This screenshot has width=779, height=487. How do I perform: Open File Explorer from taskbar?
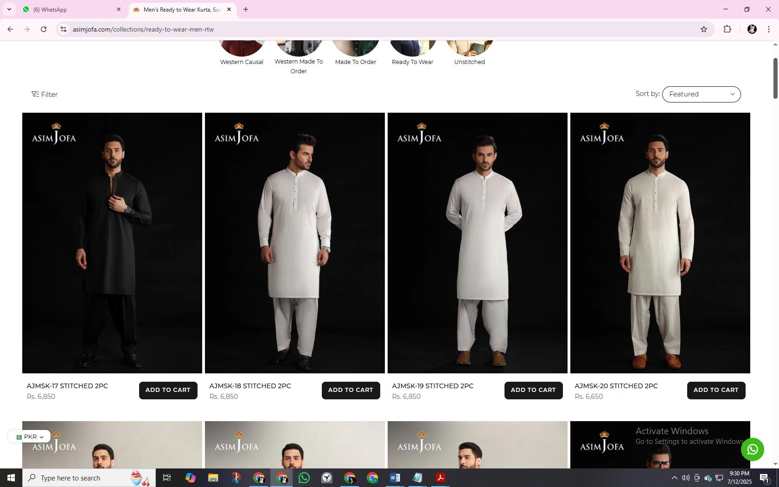[213, 478]
